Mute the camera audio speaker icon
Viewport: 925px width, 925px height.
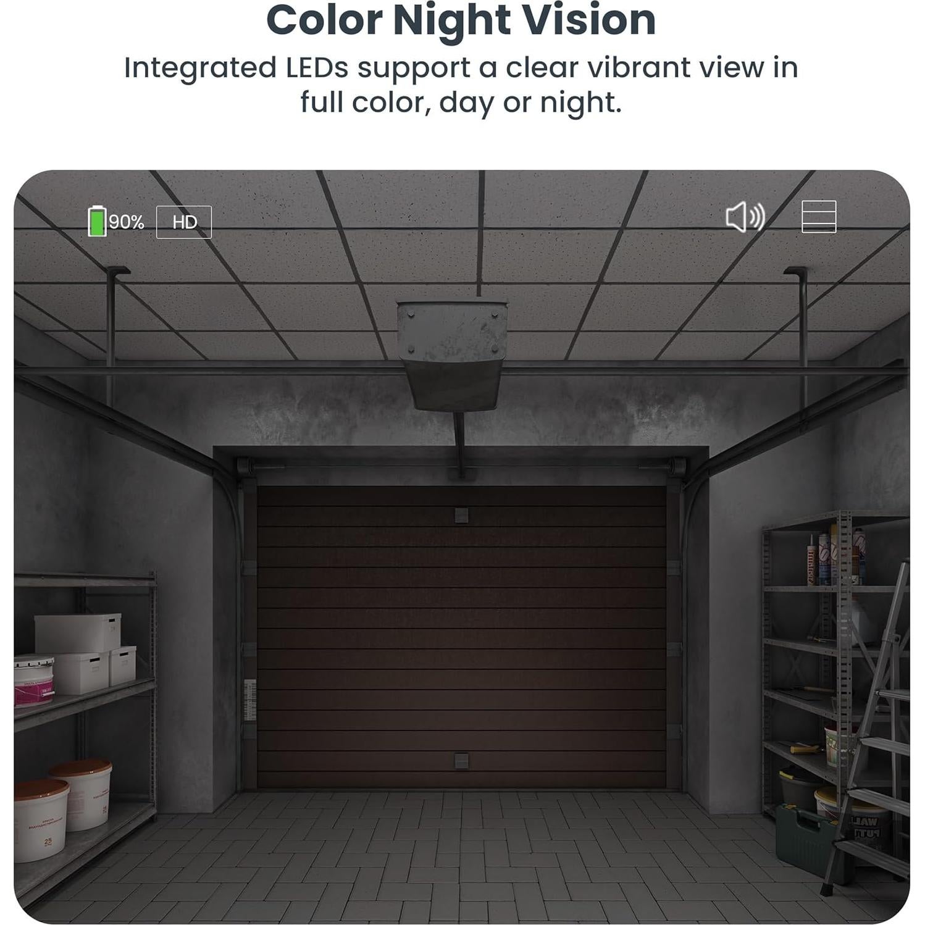point(745,217)
